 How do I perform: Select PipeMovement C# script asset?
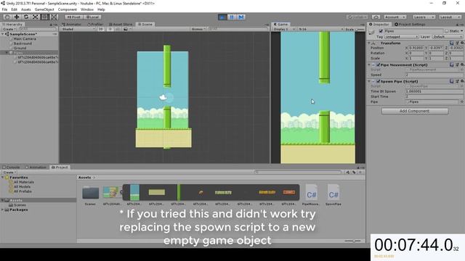tap(311, 195)
